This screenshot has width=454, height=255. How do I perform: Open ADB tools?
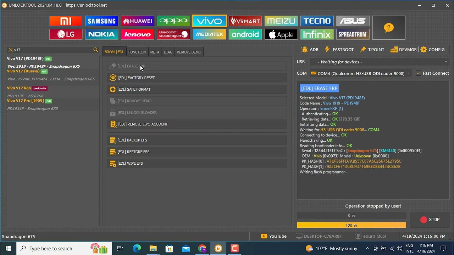pyautogui.click(x=310, y=50)
